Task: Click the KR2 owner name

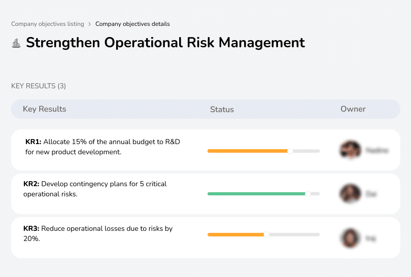Action: click(371, 194)
